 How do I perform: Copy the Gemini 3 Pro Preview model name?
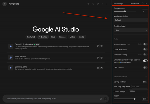[x=98, y=46]
